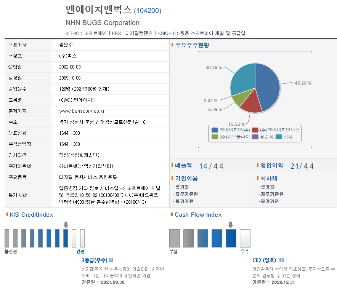Click the 건전 label on credit scale
The width and height of the screenshot is (337, 289).
pos(80,251)
